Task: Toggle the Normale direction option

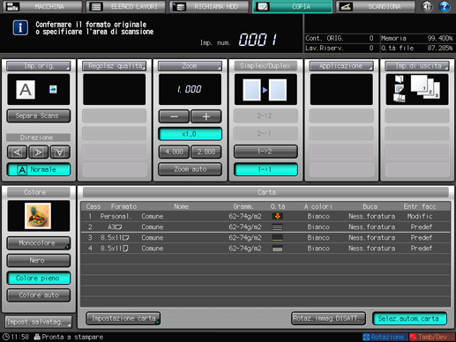Action: click(39, 169)
